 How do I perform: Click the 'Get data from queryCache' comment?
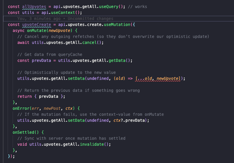[x=50, y=55]
